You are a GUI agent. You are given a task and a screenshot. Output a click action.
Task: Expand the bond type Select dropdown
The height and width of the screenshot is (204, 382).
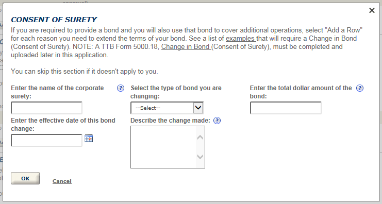click(x=167, y=108)
